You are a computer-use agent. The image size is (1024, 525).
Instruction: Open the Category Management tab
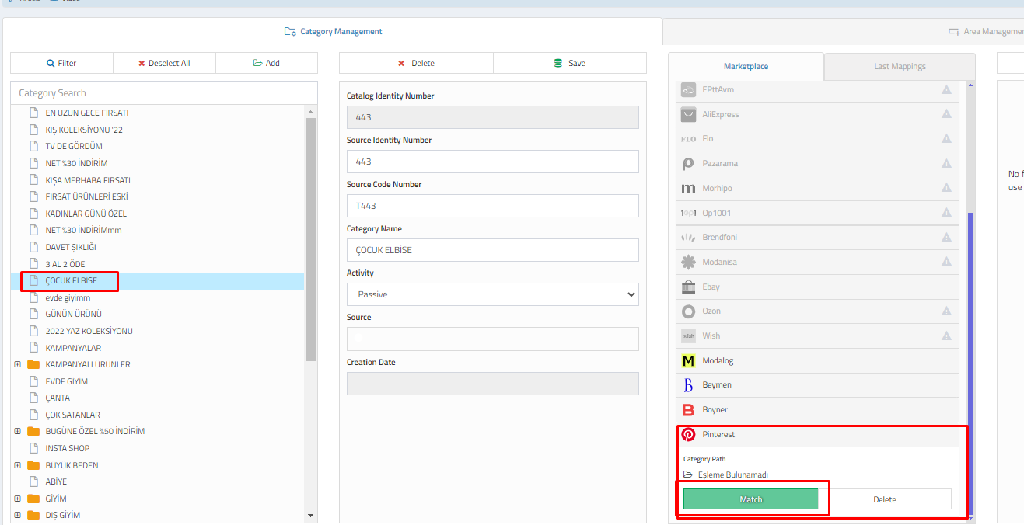coord(333,32)
